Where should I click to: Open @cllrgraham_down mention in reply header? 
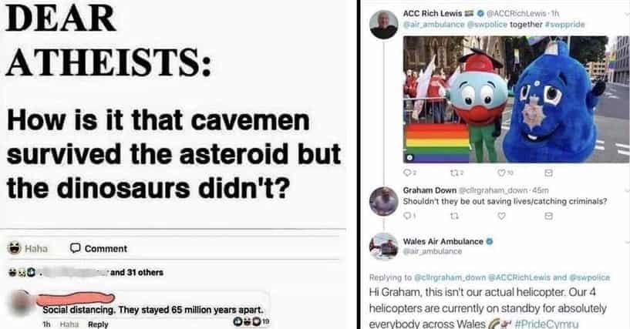[450, 277]
